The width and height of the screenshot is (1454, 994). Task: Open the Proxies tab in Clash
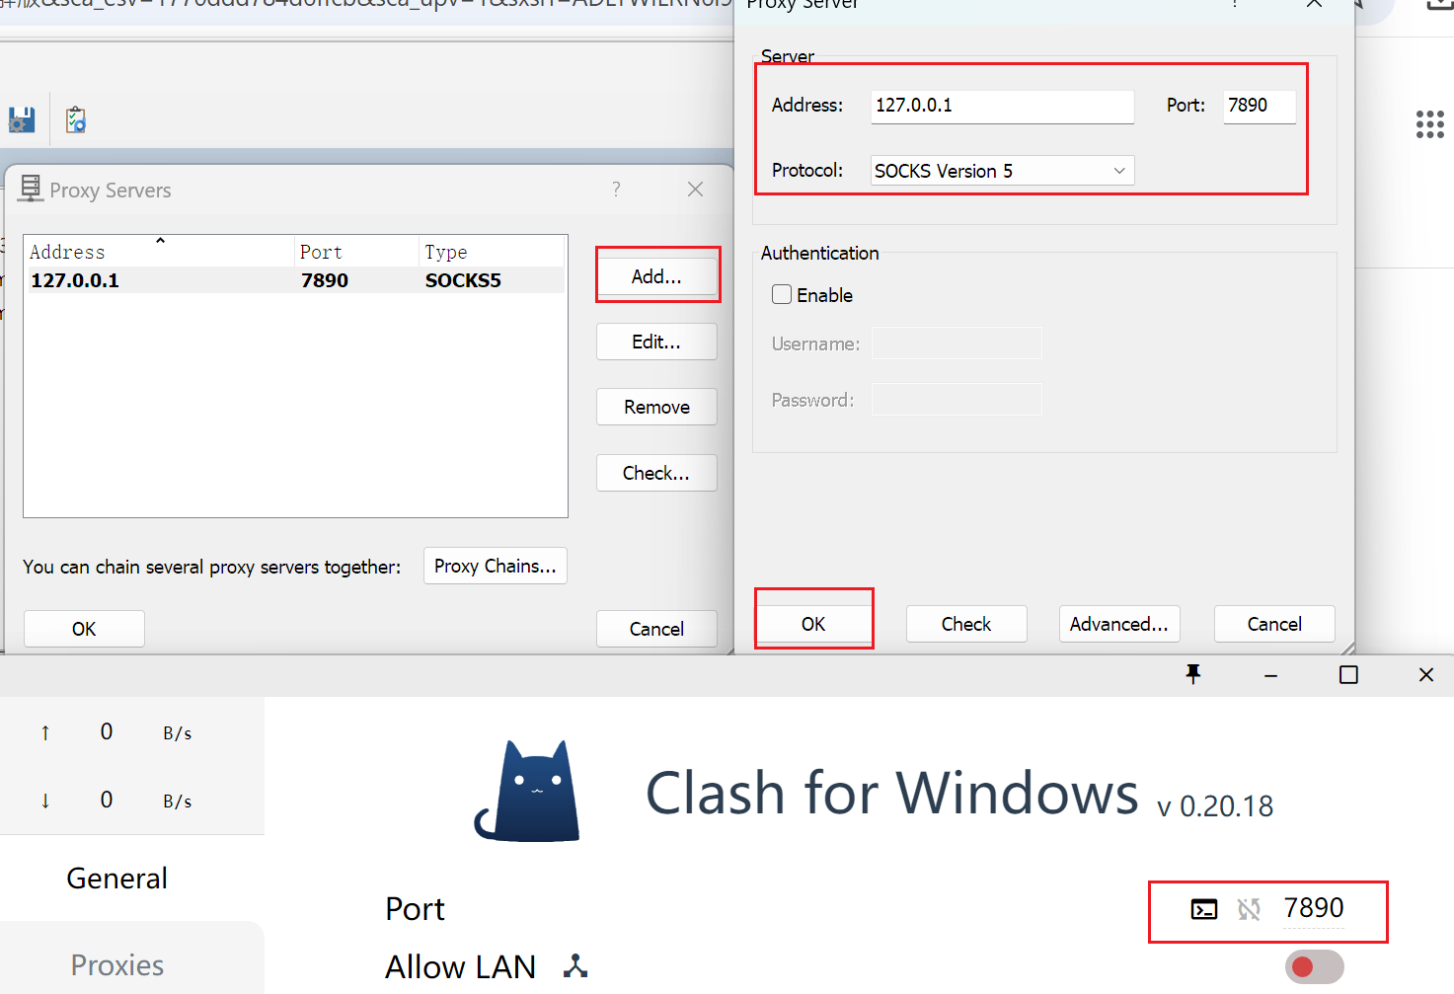116,965
